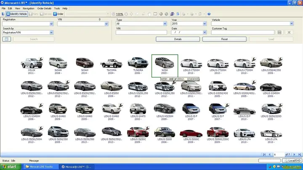Expand the Year dropdown showing 2015

205,24
